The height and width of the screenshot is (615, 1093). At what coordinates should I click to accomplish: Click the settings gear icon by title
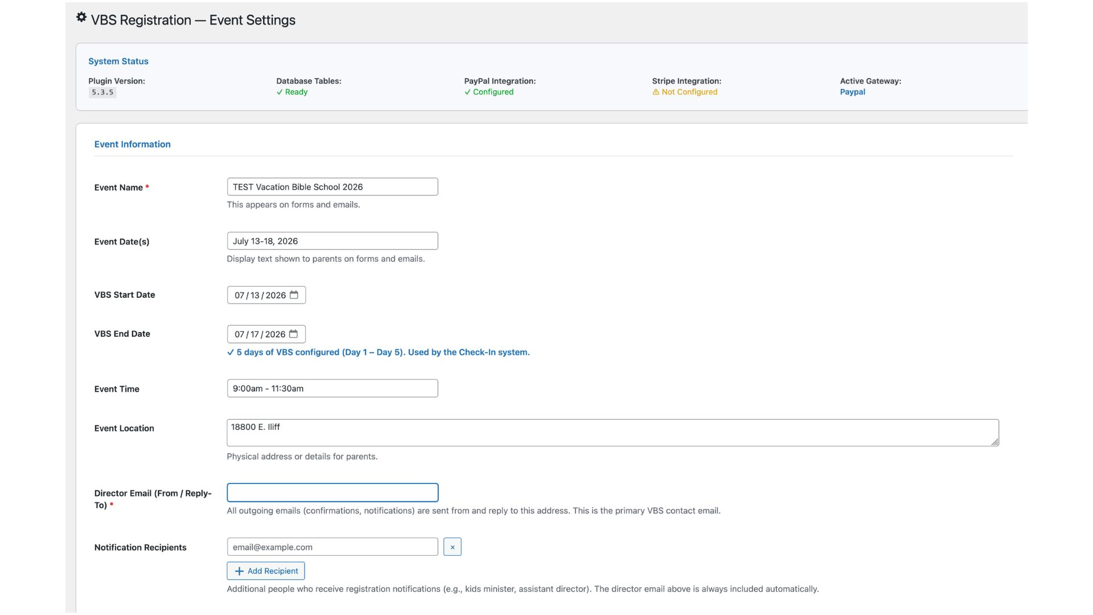click(81, 18)
